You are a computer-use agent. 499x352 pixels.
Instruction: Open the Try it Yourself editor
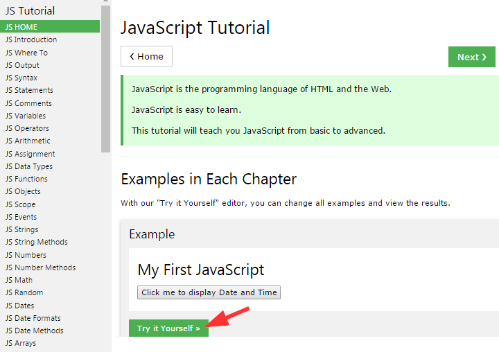tap(168, 328)
